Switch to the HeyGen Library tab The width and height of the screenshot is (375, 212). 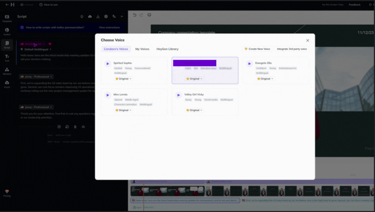pyautogui.click(x=167, y=49)
